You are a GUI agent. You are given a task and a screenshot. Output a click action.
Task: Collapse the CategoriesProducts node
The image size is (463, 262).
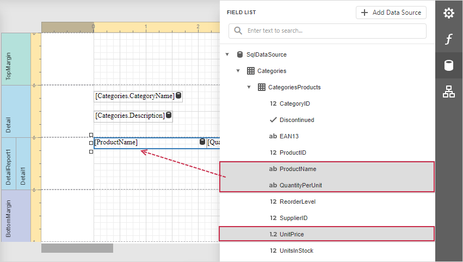[x=249, y=87]
